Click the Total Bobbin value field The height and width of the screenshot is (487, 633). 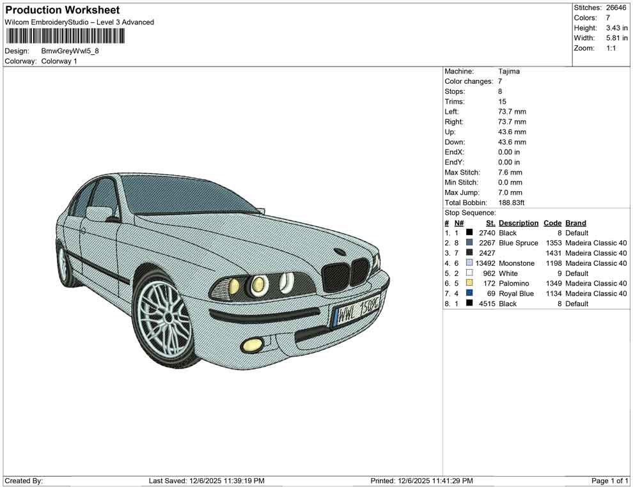click(x=512, y=202)
